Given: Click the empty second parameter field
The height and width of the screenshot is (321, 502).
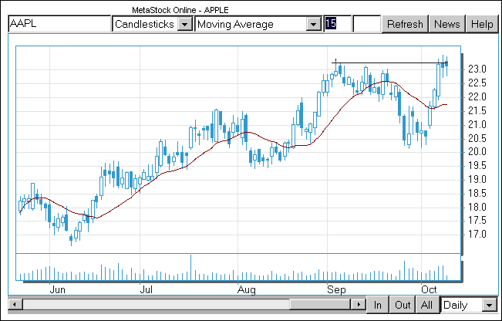Looking at the screenshot, I should coord(366,24).
